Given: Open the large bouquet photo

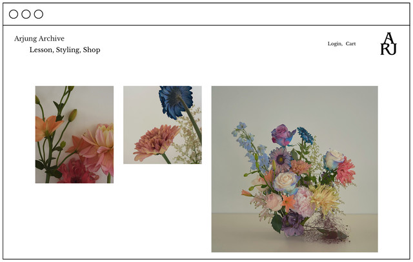Looking at the screenshot, I should [294, 169].
